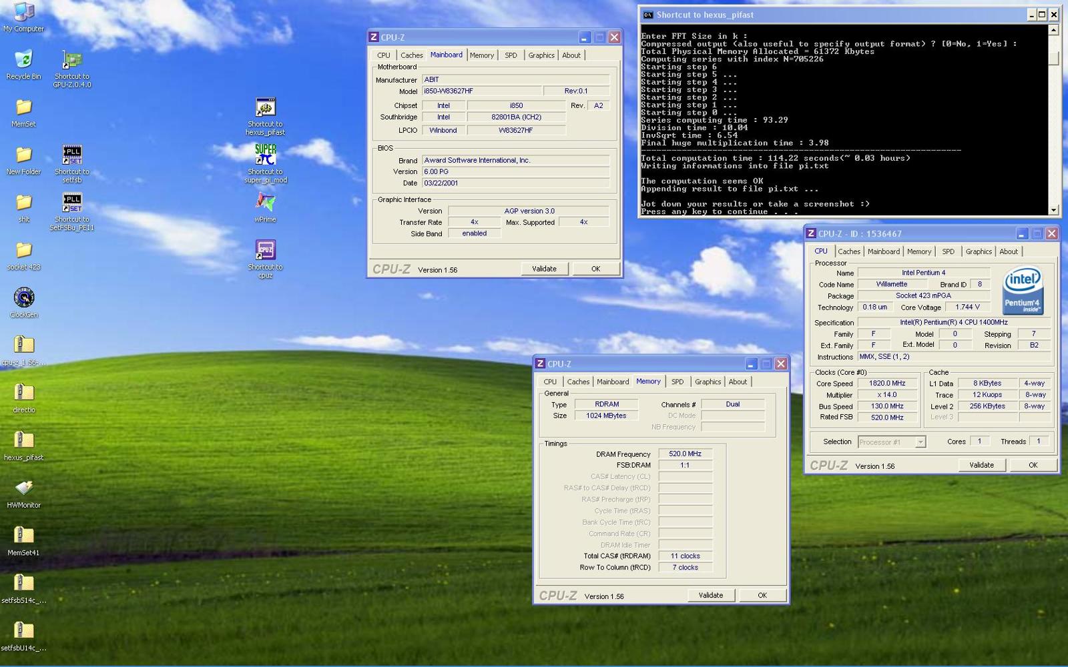Click the DRAM Frequency 520.0 MHz field

(x=686, y=454)
